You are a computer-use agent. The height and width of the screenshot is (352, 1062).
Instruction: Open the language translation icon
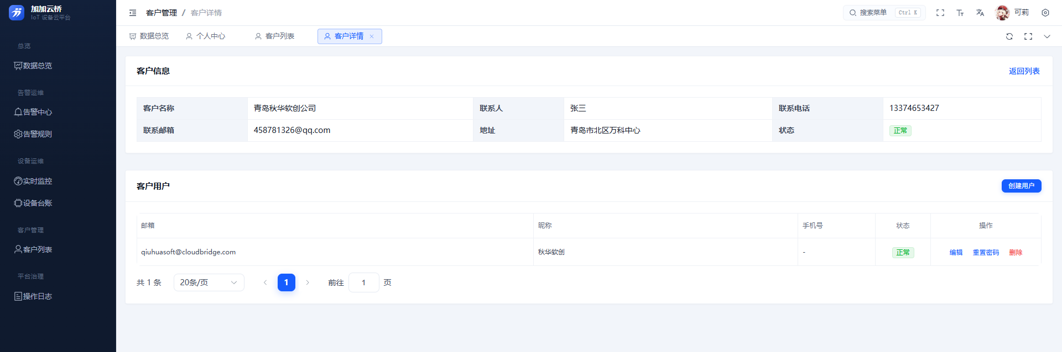pyautogui.click(x=980, y=13)
